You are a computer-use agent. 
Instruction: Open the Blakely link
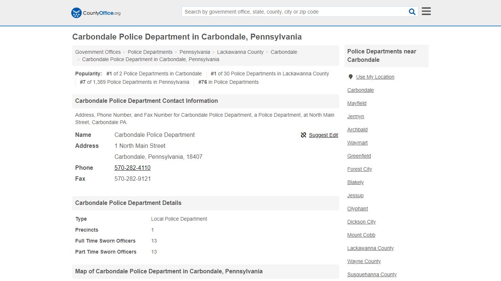click(x=355, y=182)
